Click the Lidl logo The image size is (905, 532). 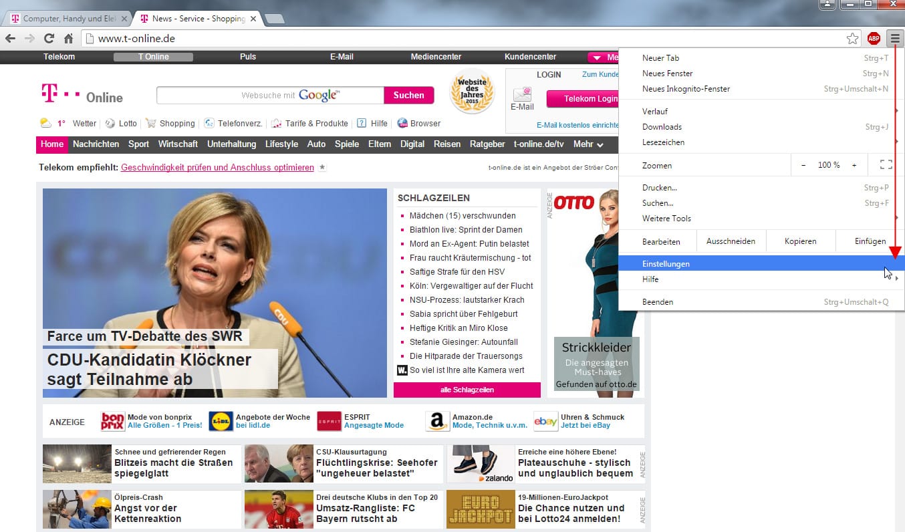[221, 421]
